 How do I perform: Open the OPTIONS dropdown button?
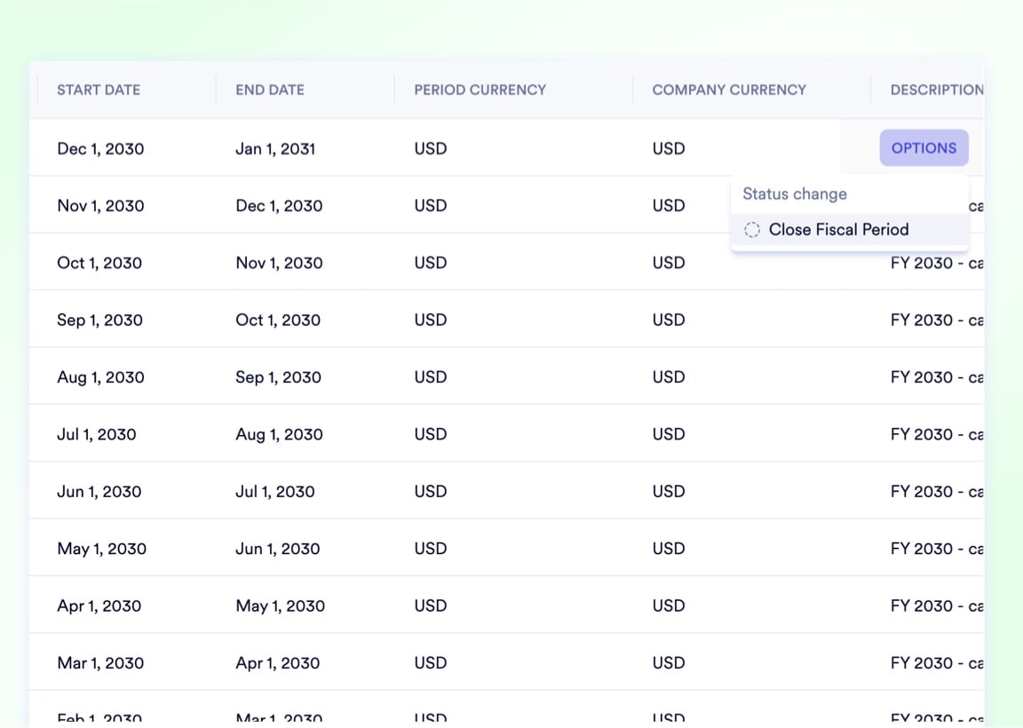click(924, 148)
